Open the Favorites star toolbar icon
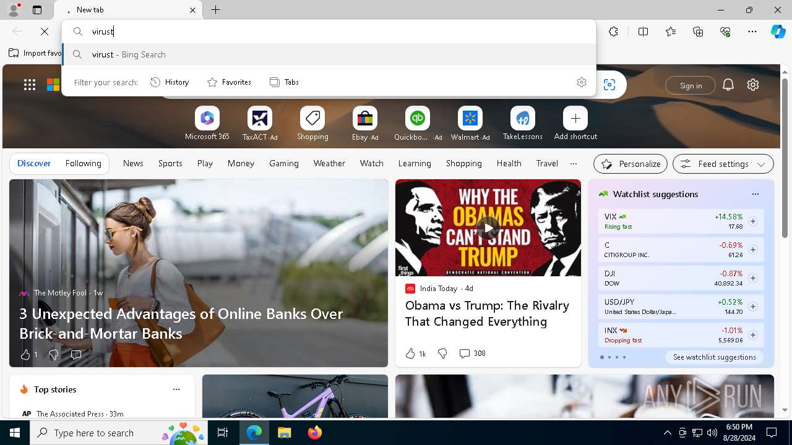792x445 pixels. pyautogui.click(x=671, y=32)
